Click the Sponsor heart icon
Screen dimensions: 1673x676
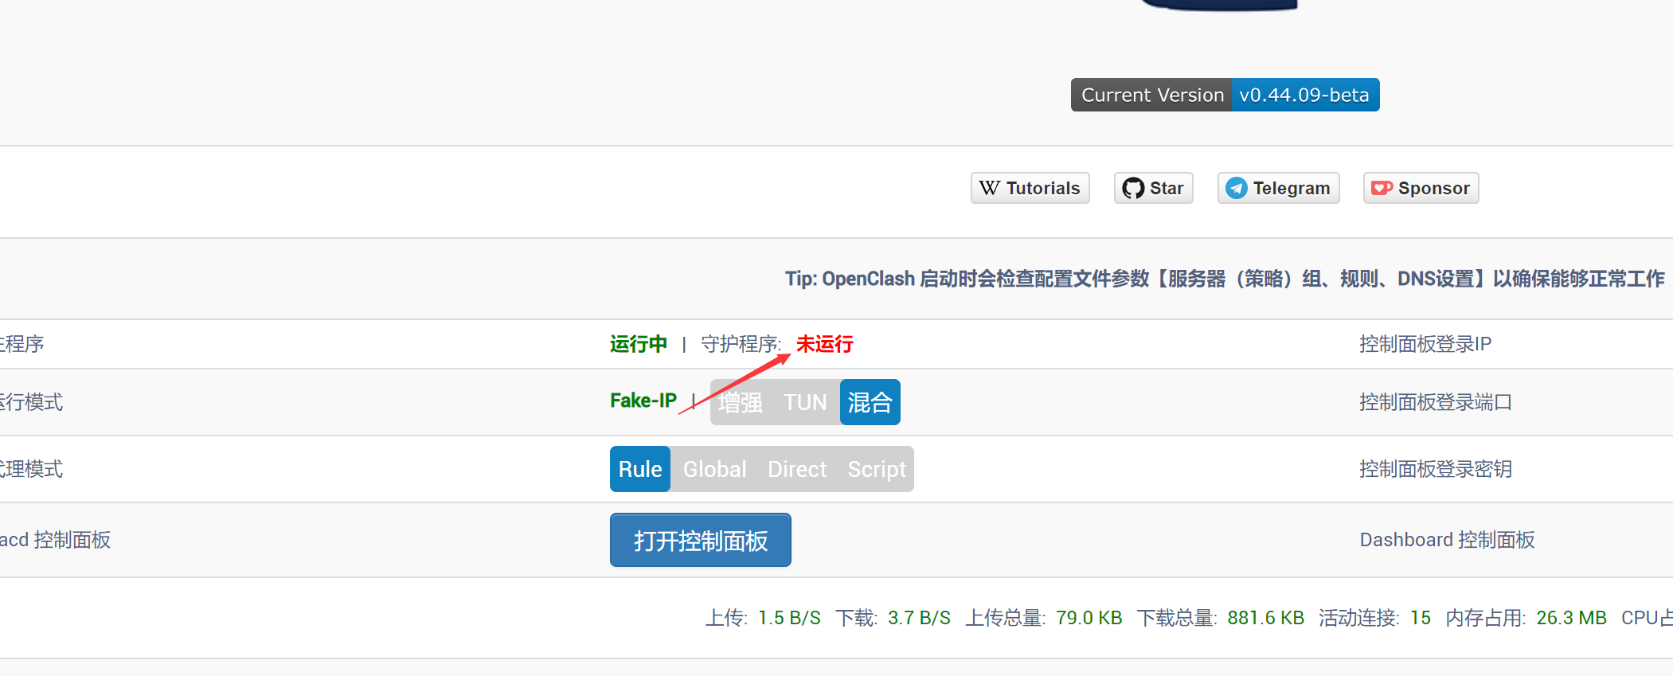[x=1382, y=188]
